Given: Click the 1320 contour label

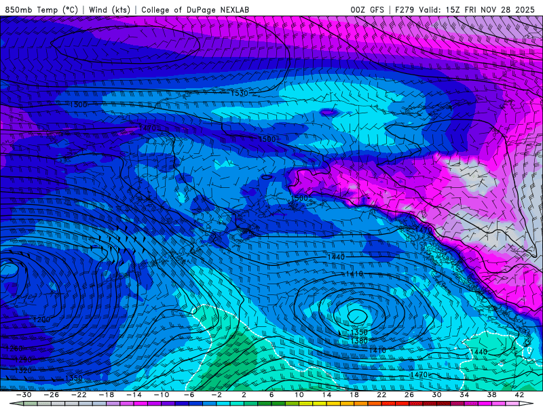Looking at the screenshot, I should click(x=23, y=370).
